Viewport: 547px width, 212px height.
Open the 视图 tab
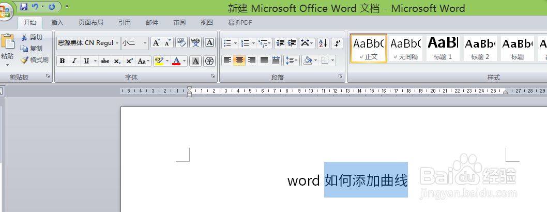206,23
